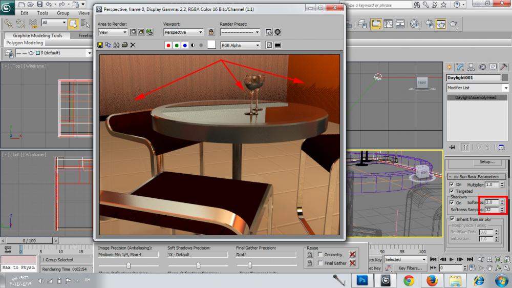Enable the Reuse Geometry checkbox
Viewport: 512px width, 288px height.
point(319,255)
